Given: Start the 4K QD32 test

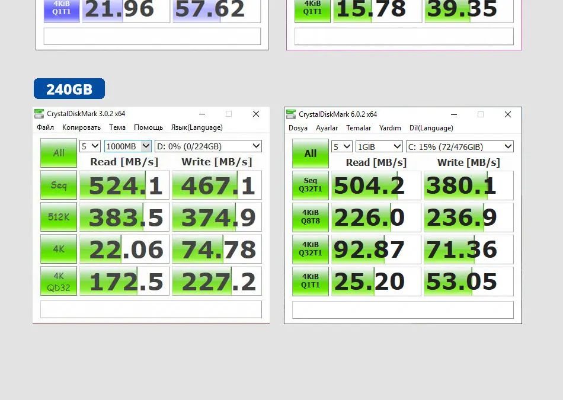Looking at the screenshot, I should pyautogui.click(x=59, y=281).
